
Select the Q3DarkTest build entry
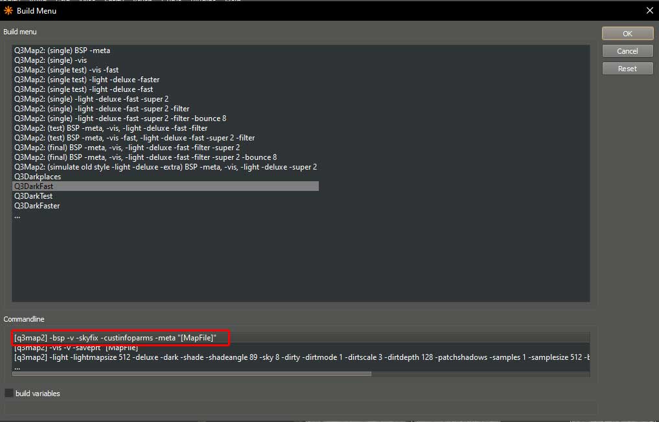coord(33,195)
